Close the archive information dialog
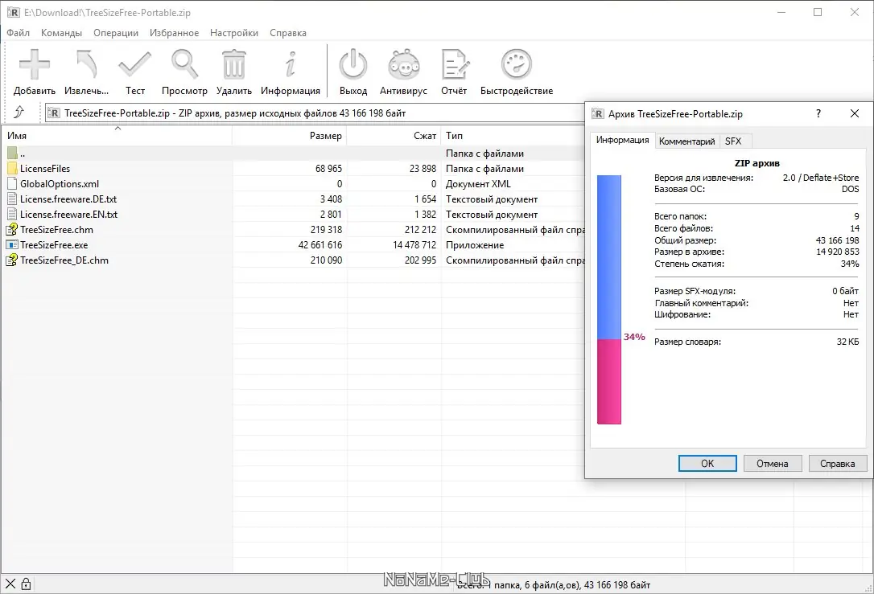 855,113
